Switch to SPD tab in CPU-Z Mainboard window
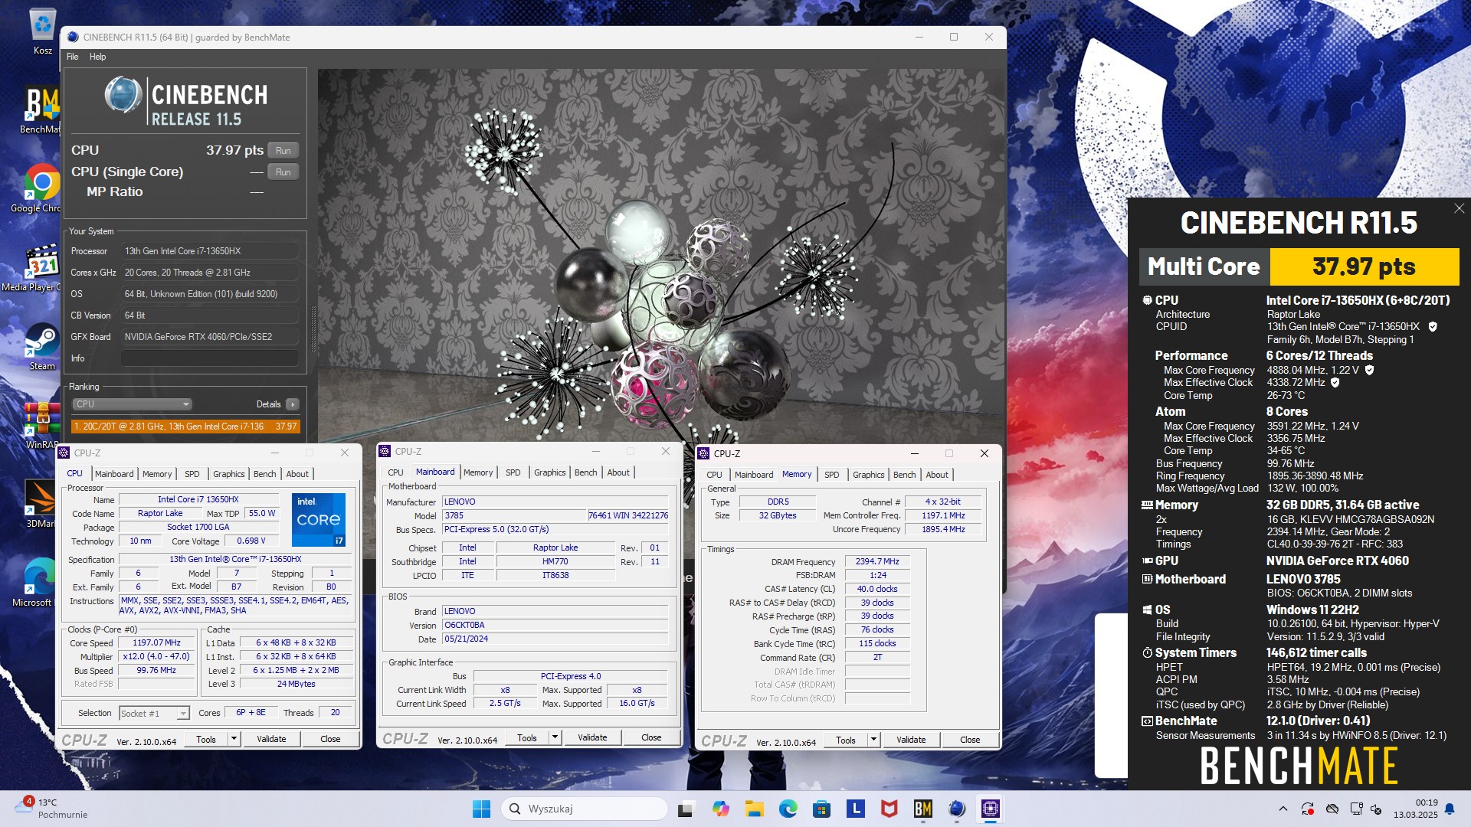 513,472
